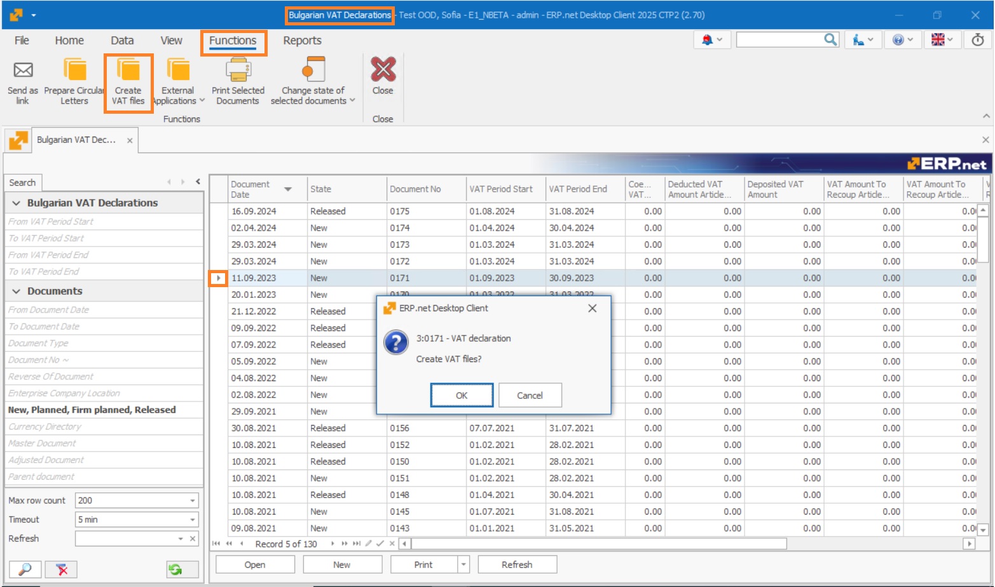Screen dimensions: 995x587
Task: Open External Applications ribbon item
Action: [x=178, y=81]
